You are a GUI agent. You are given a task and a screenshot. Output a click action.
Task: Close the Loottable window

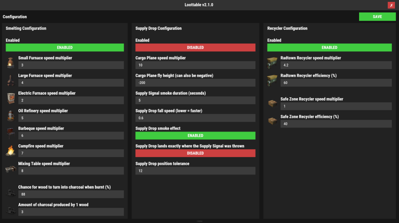[391, 5]
